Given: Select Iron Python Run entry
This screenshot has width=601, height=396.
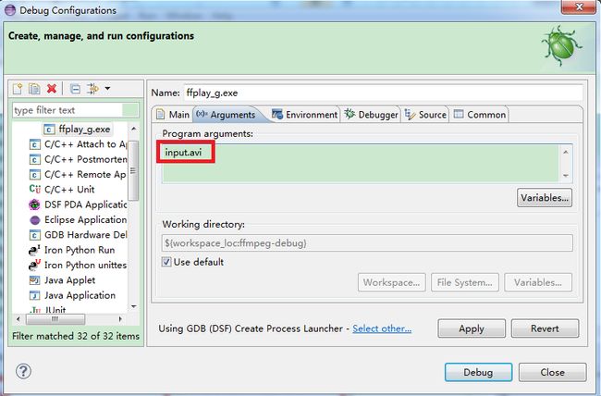Looking at the screenshot, I should [x=80, y=250].
